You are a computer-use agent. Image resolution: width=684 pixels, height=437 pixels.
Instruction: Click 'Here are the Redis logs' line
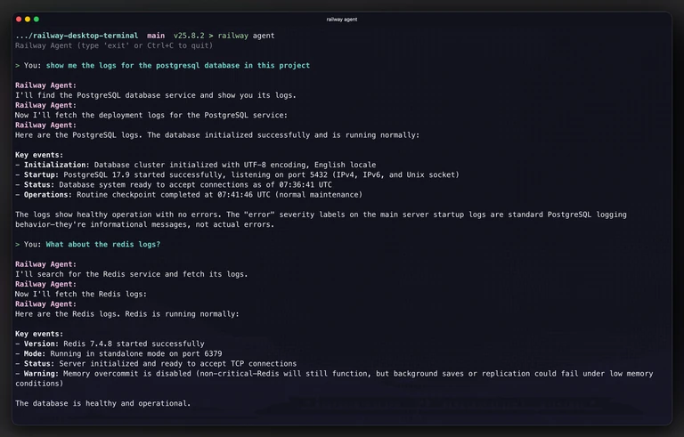click(127, 314)
